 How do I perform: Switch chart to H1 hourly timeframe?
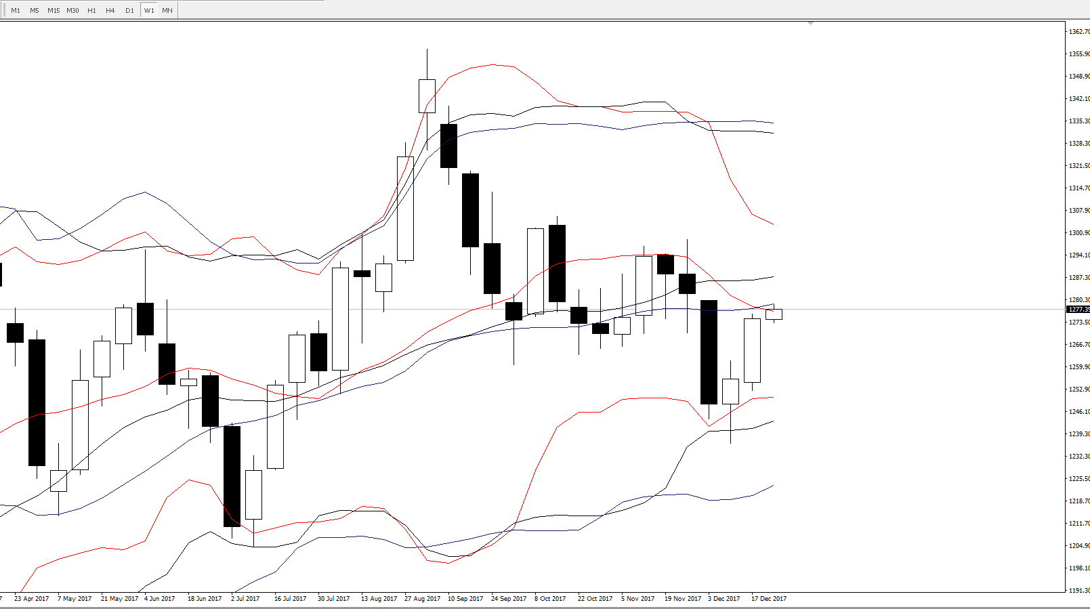tap(91, 10)
